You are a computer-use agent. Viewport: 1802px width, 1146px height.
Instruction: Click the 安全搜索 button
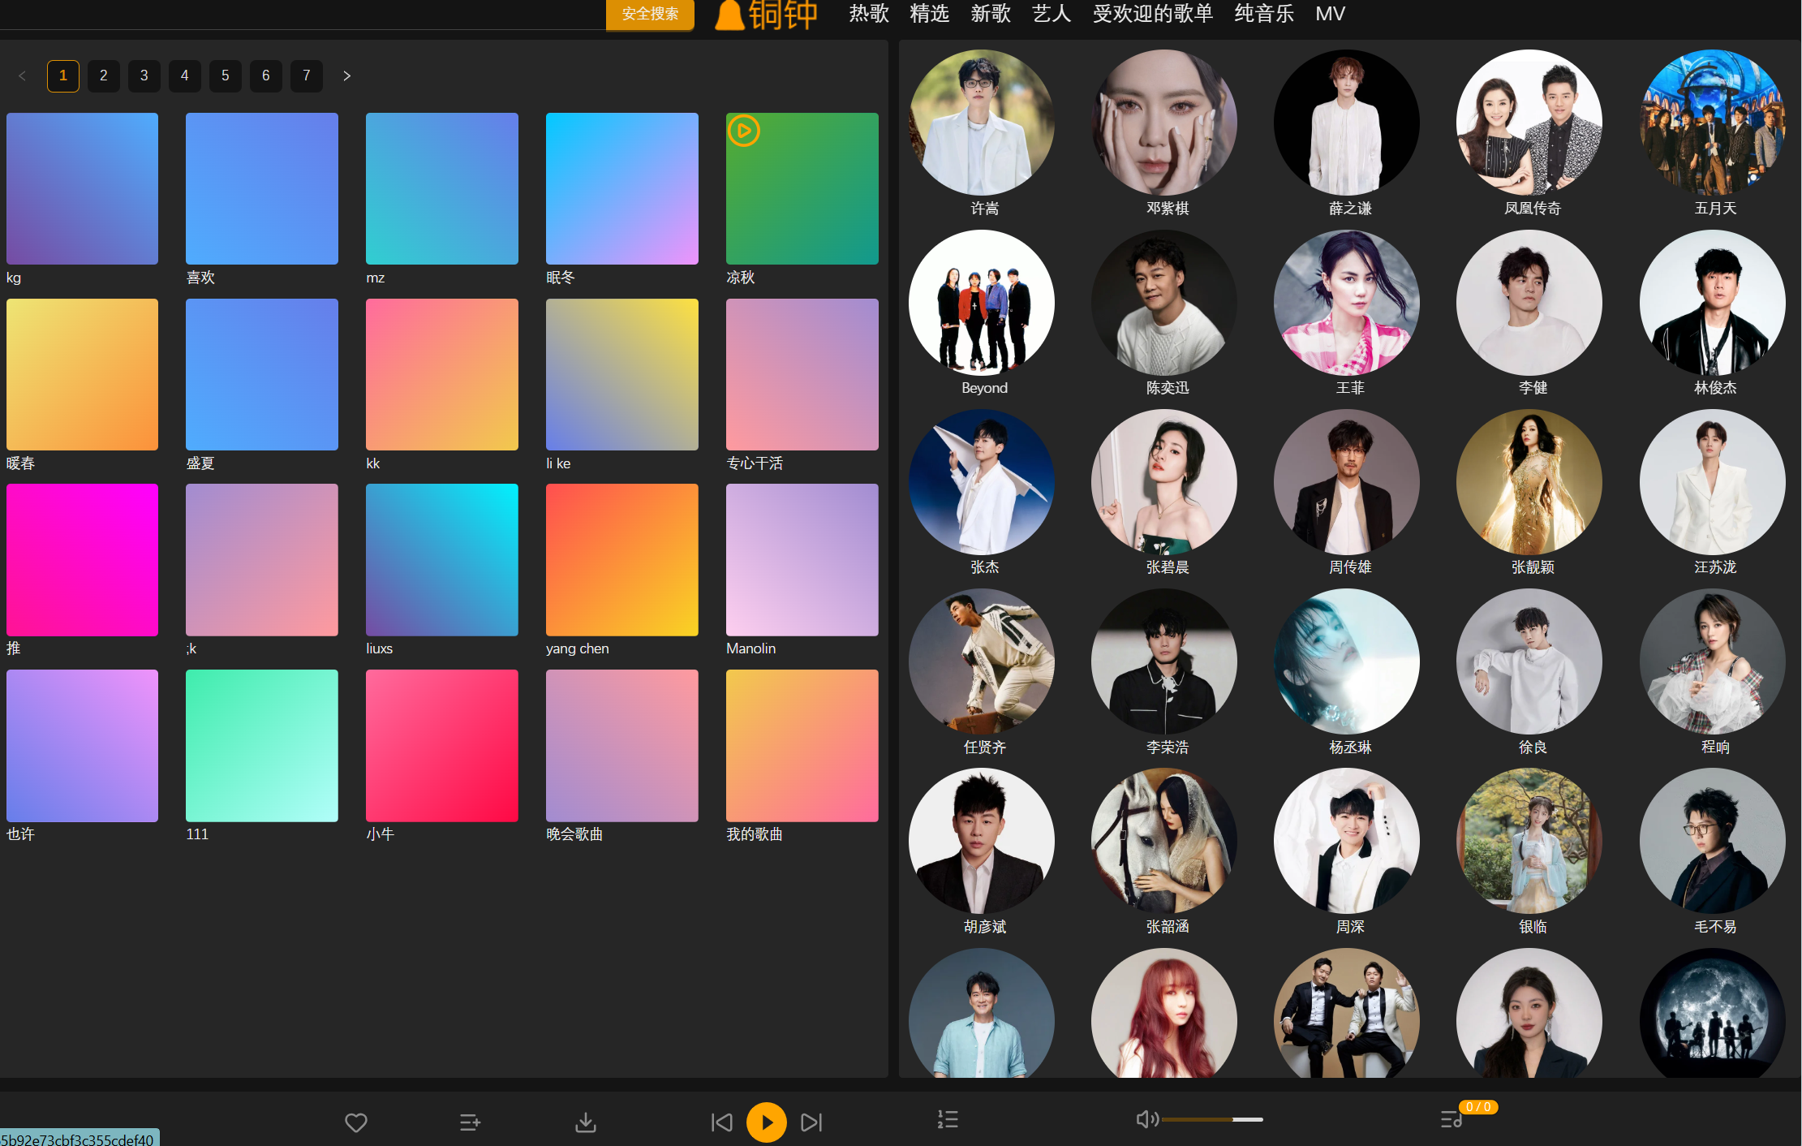(x=650, y=14)
